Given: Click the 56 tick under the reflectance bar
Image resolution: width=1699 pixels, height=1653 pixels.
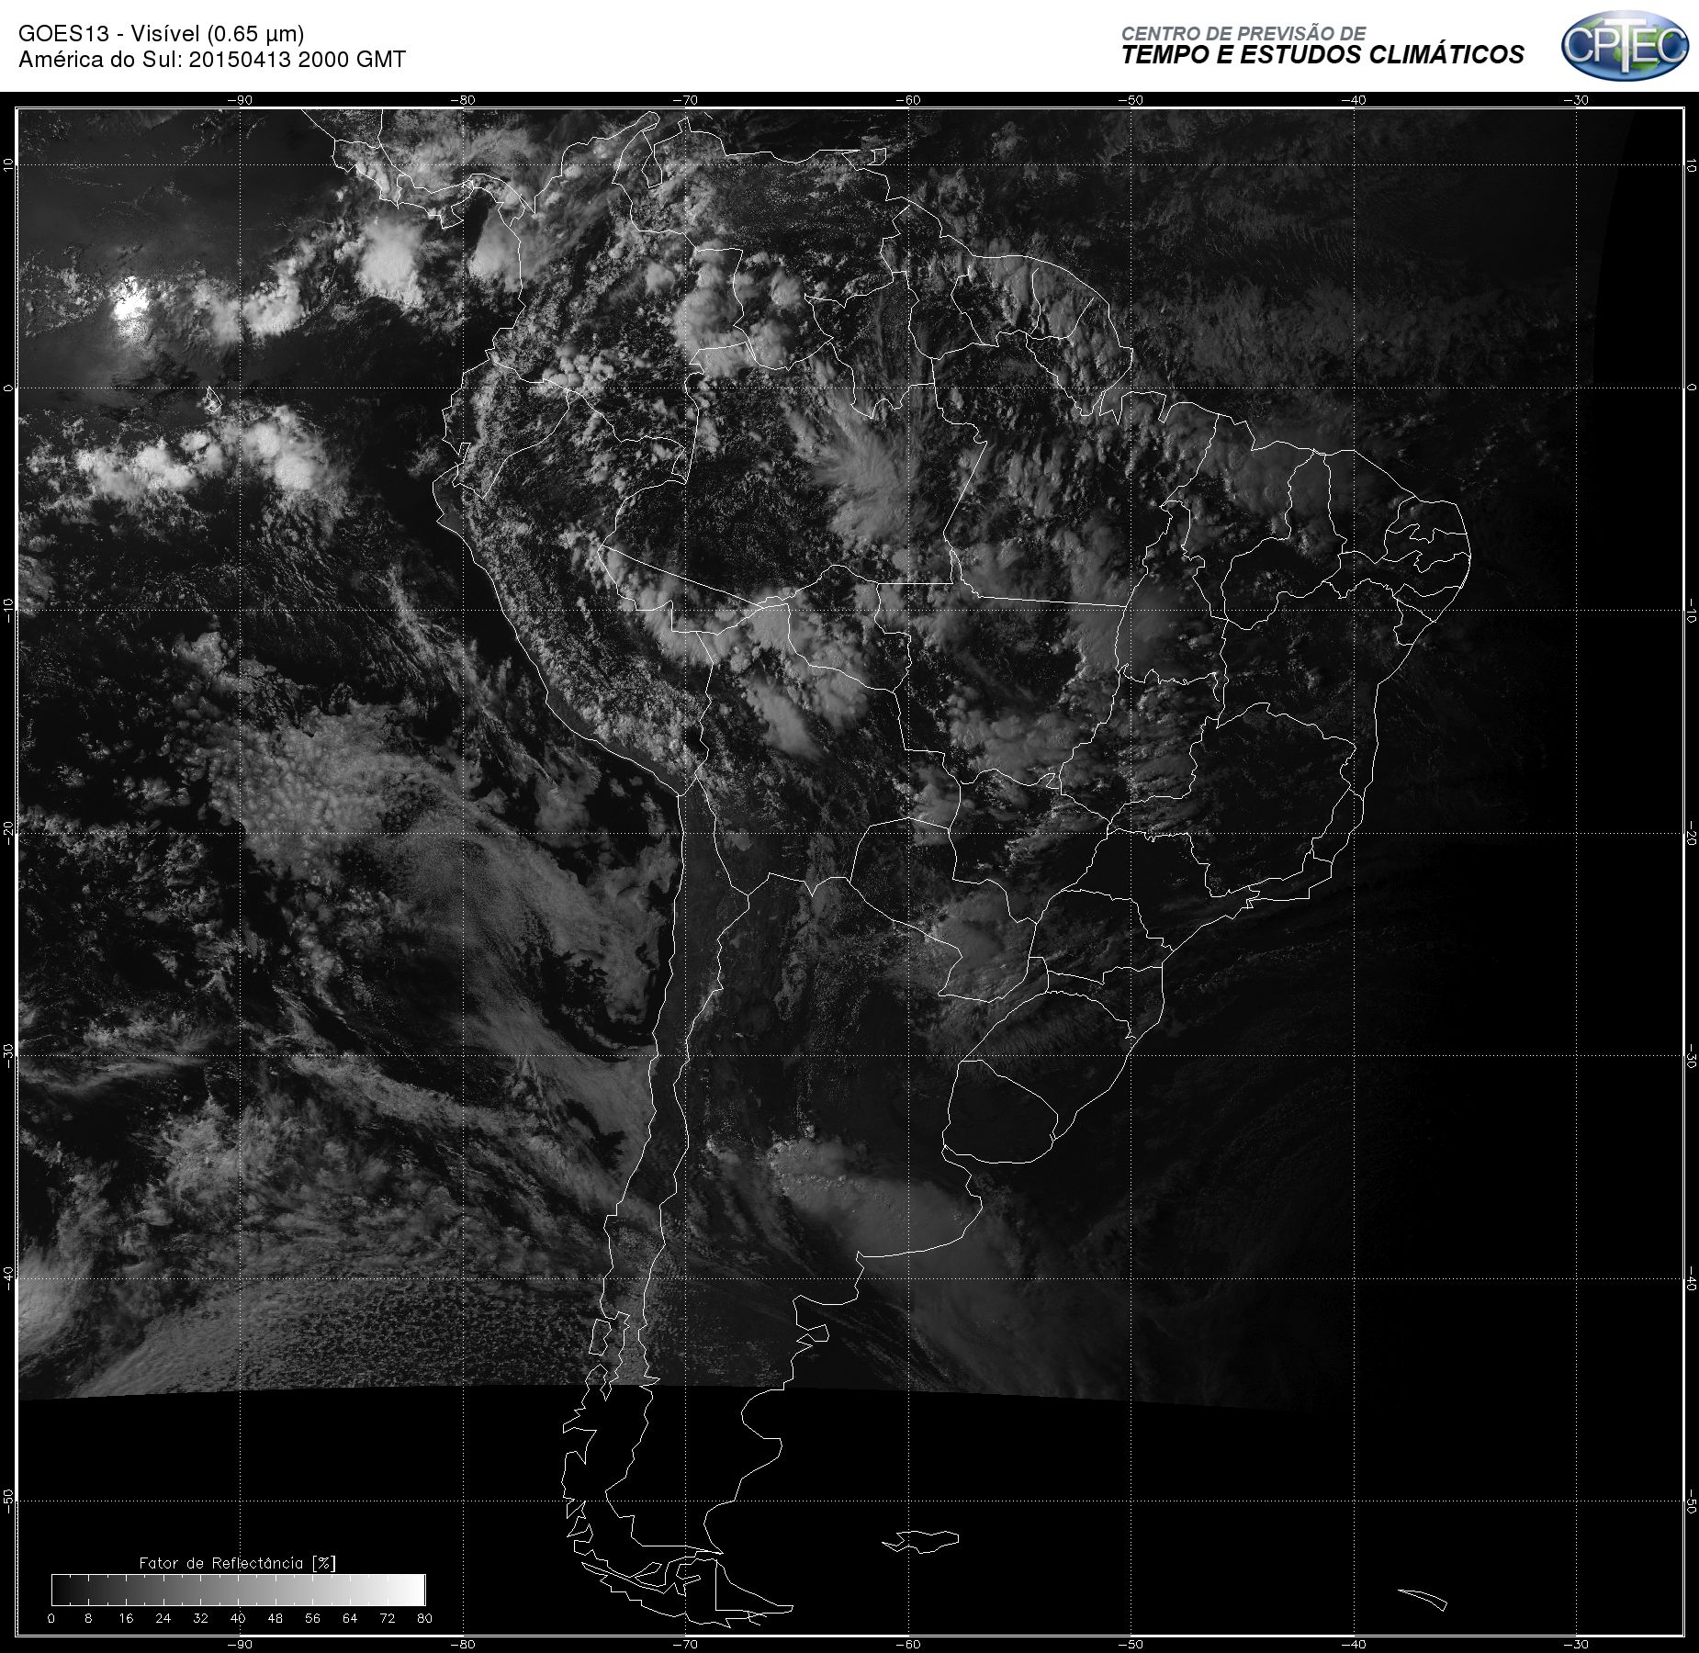Looking at the screenshot, I should click(312, 1618).
